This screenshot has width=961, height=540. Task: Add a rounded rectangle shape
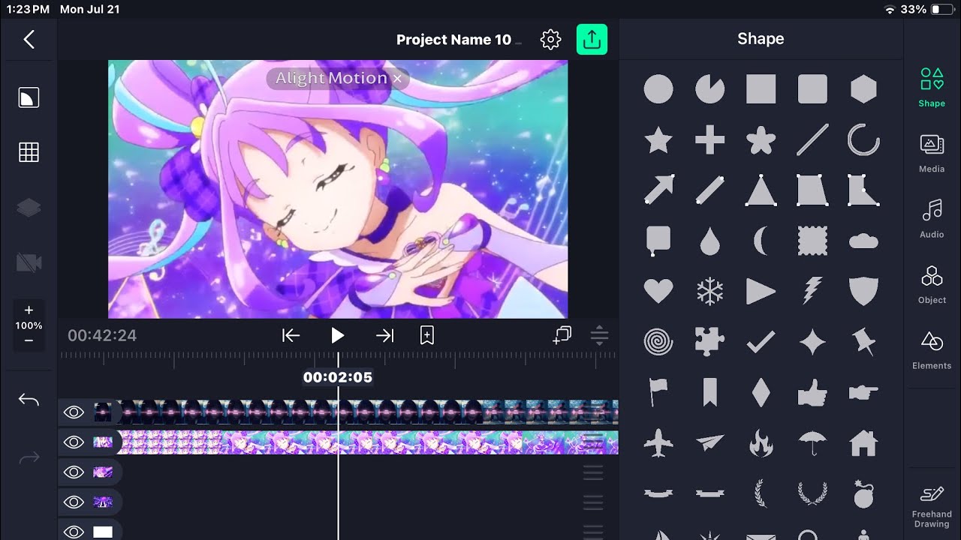pos(812,88)
